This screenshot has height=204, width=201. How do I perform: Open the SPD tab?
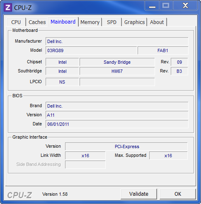[111, 22]
